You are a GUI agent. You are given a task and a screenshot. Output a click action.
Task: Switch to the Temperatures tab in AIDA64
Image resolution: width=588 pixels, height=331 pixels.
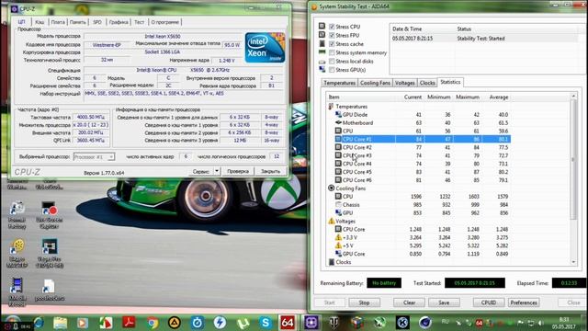pyautogui.click(x=339, y=83)
